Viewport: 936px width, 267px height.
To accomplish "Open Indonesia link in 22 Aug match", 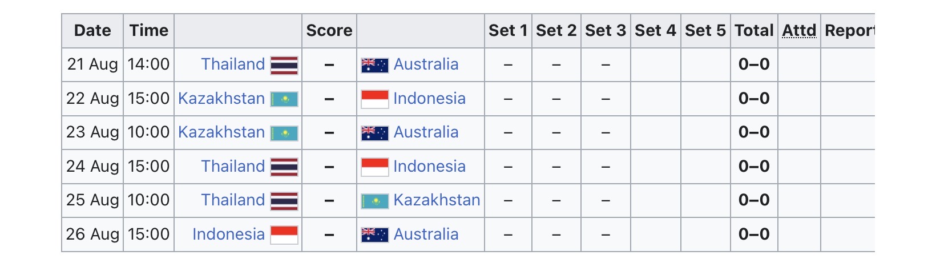I will click(x=429, y=99).
